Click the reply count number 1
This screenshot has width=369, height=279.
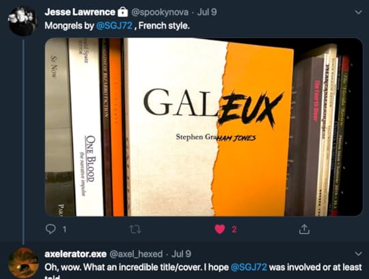(x=64, y=229)
